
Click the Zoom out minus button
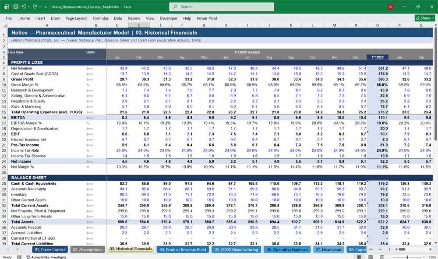coord(391,257)
